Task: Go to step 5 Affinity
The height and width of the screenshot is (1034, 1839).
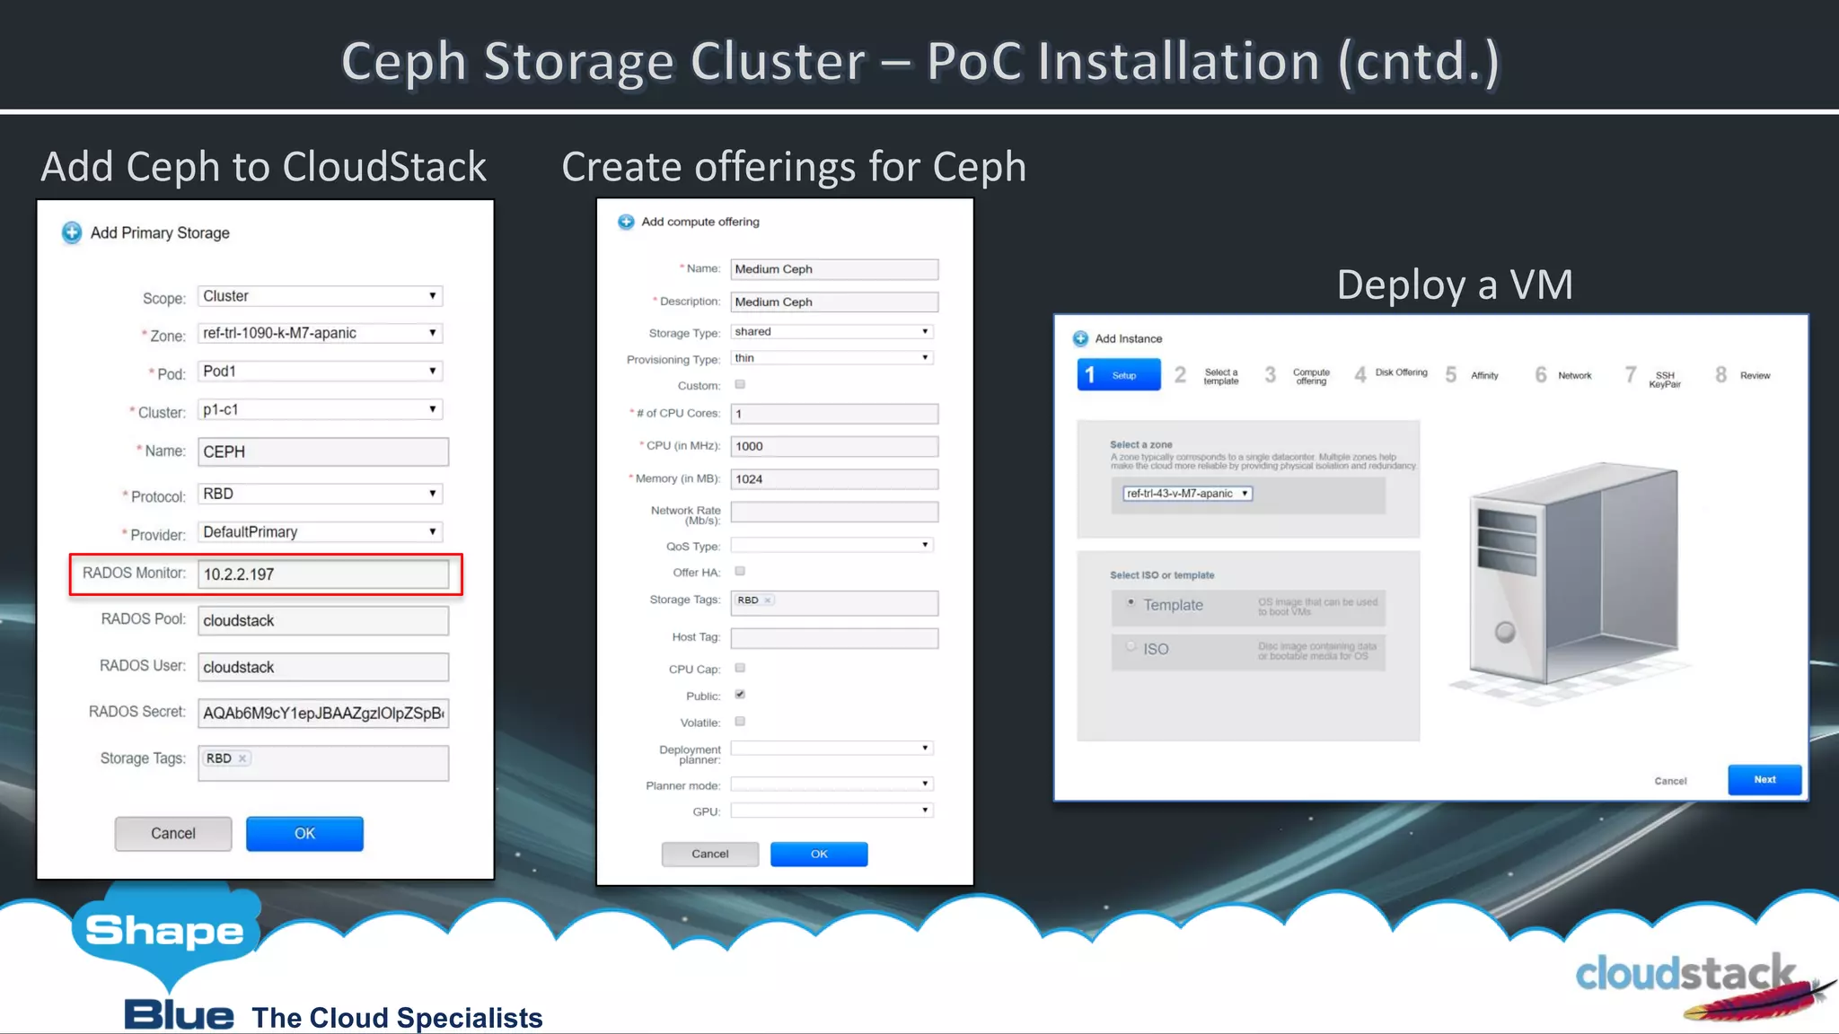Action: (1473, 375)
